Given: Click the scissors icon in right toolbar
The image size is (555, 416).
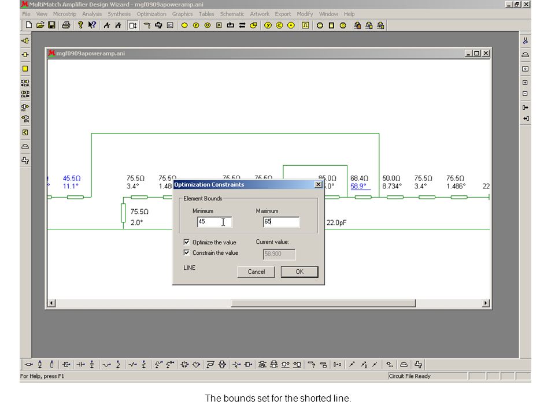Looking at the screenshot, I should (526, 40).
